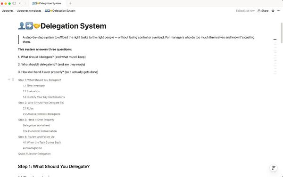This screenshot has width=283, height=177.
Task: Open a new tab with plus icon
Action: pos(70,3)
